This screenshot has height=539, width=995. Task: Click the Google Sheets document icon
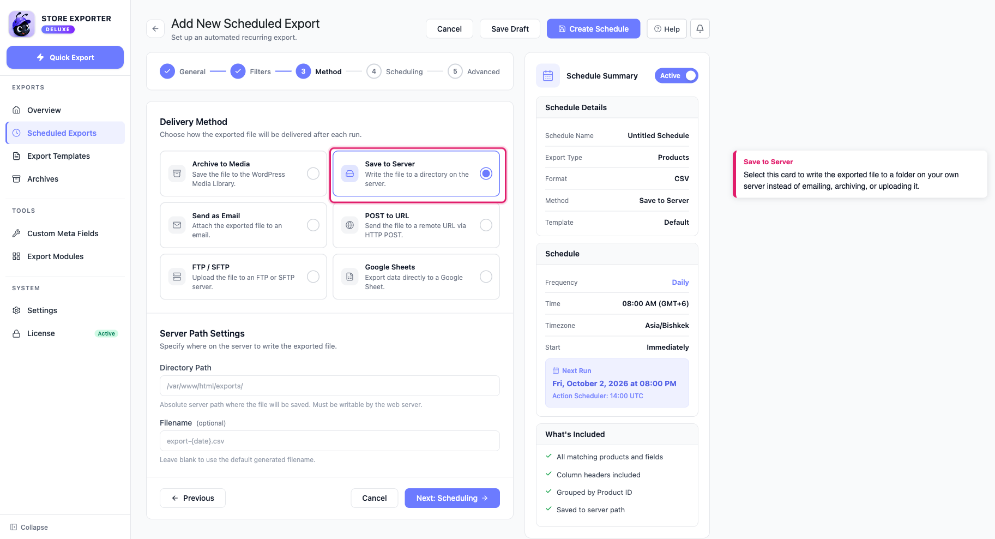coord(349,277)
